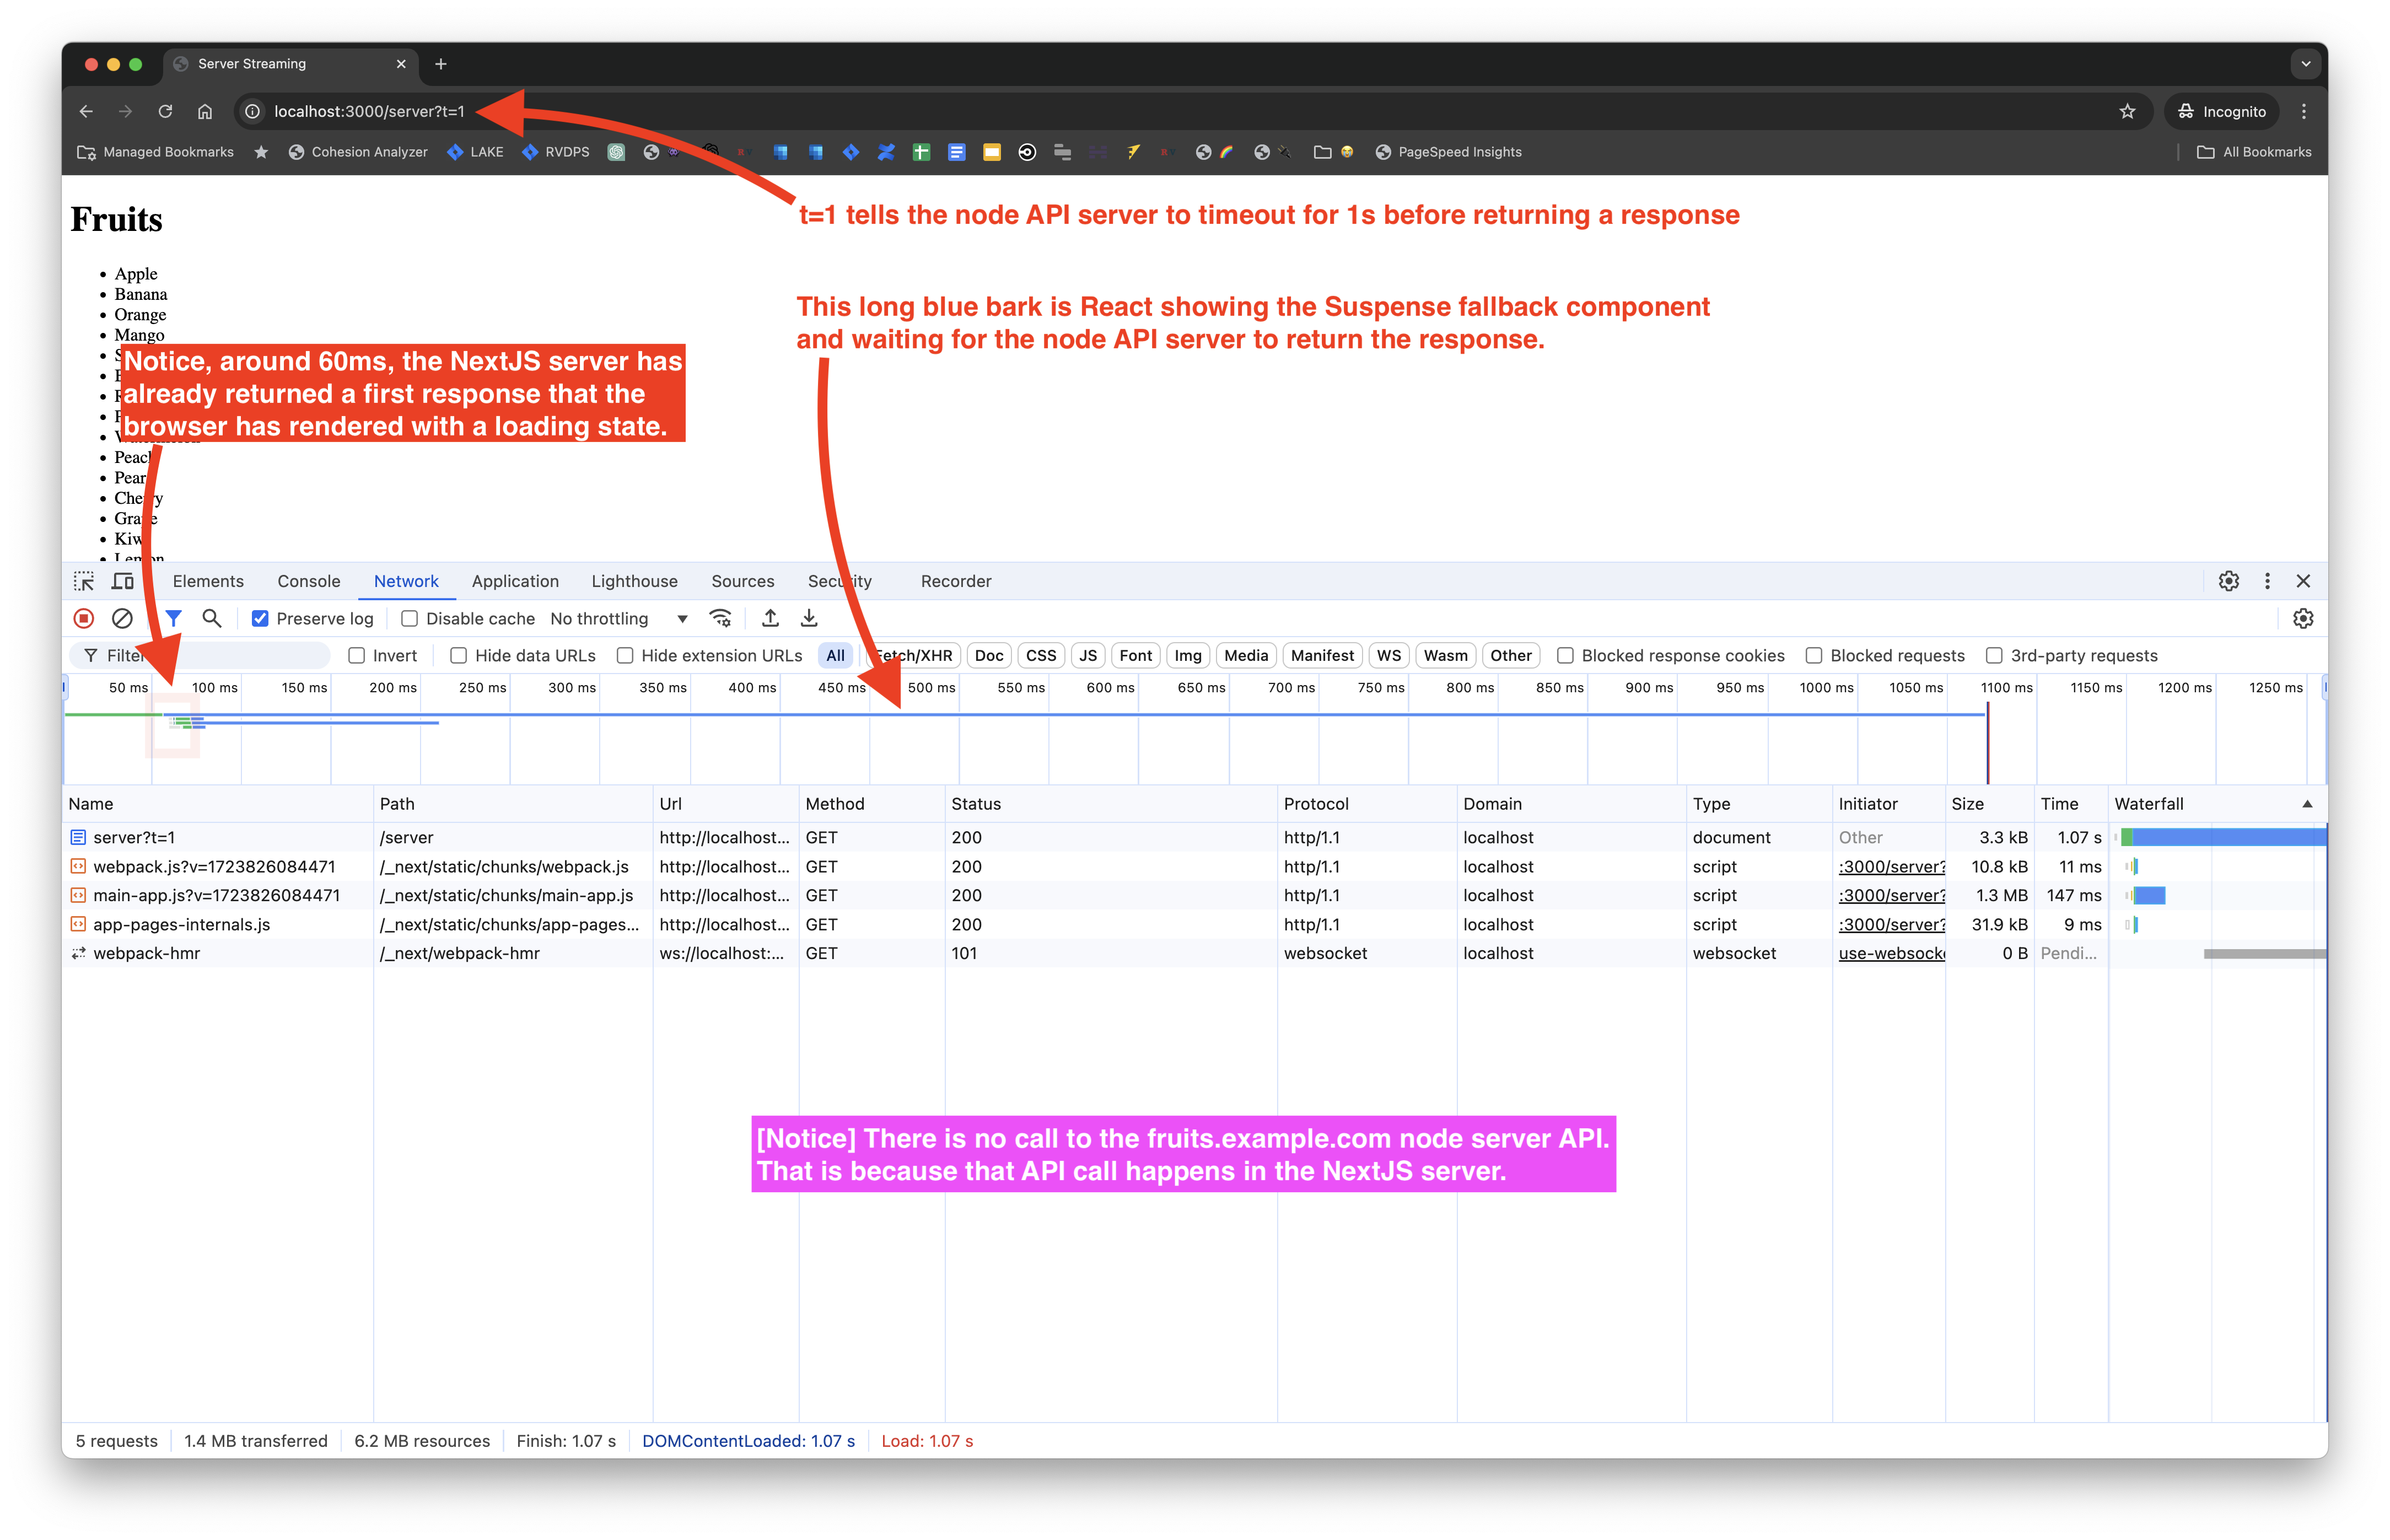The width and height of the screenshot is (2390, 1540).
Task: Enable the Disable cache checkbox
Action: 409,619
